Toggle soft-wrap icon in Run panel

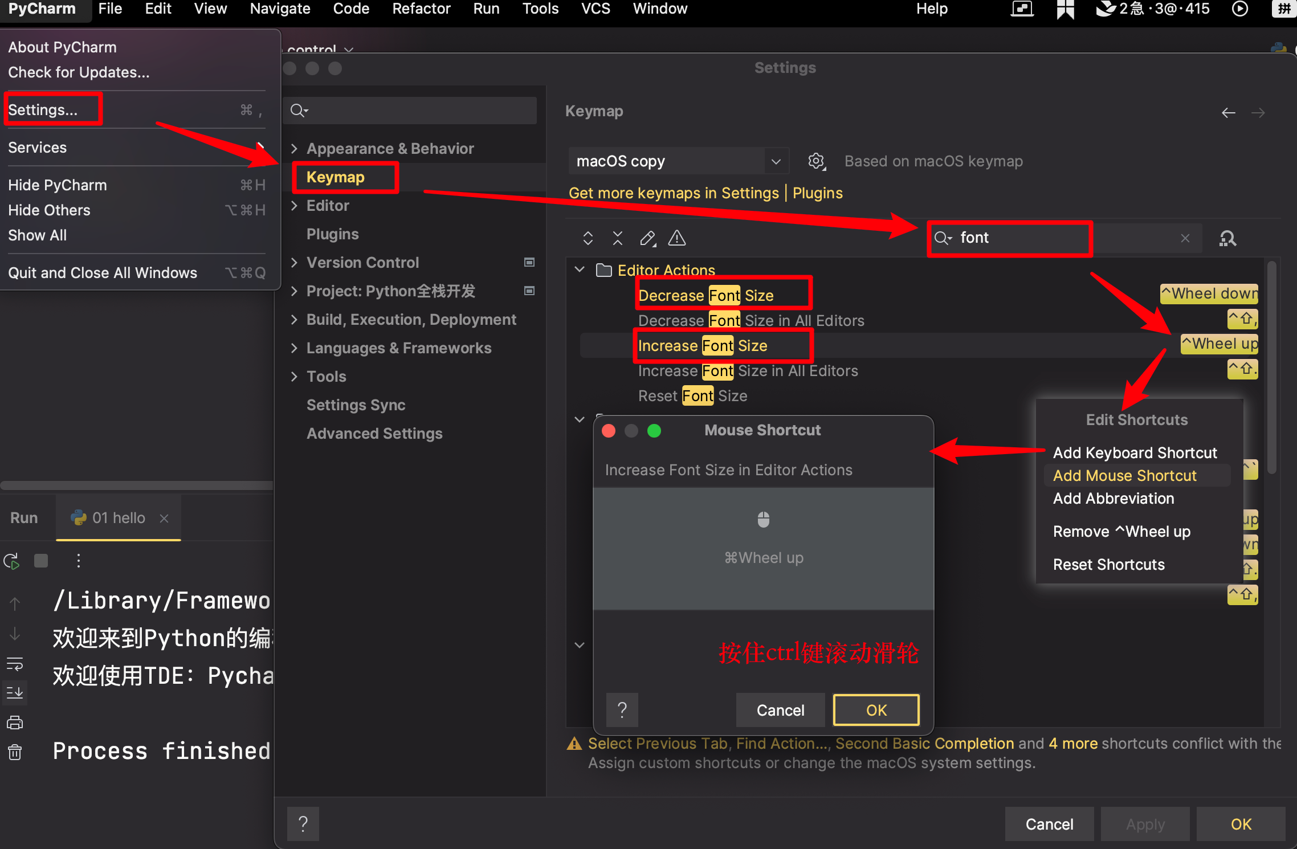click(15, 664)
